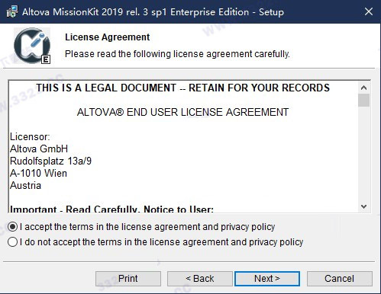
Task: Click the "Rudolfsplatz 13a/9" address line
Action: pyautogui.click(x=50, y=161)
